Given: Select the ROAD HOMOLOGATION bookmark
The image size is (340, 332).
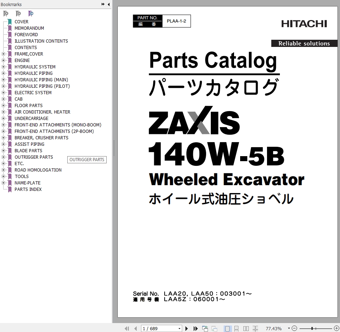Looking at the screenshot, I should (x=38, y=170).
